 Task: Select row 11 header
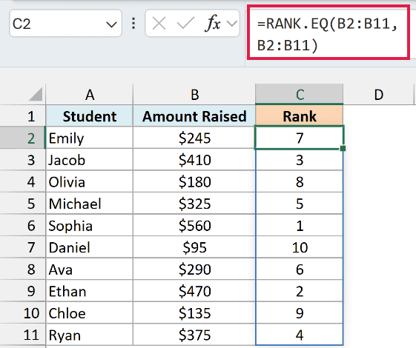coord(23,335)
